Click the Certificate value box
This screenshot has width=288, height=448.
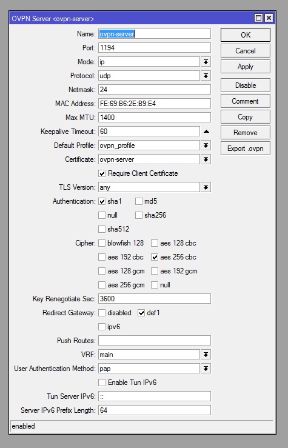pos(149,159)
